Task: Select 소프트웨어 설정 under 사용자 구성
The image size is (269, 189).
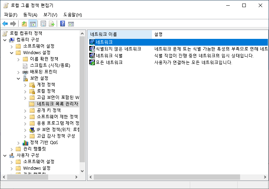Action: [39, 162]
